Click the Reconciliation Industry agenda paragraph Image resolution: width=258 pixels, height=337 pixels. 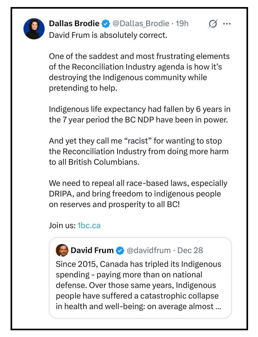pyautogui.click(x=139, y=72)
